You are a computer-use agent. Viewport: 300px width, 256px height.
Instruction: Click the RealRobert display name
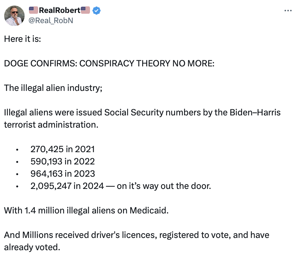[x=59, y=11]
